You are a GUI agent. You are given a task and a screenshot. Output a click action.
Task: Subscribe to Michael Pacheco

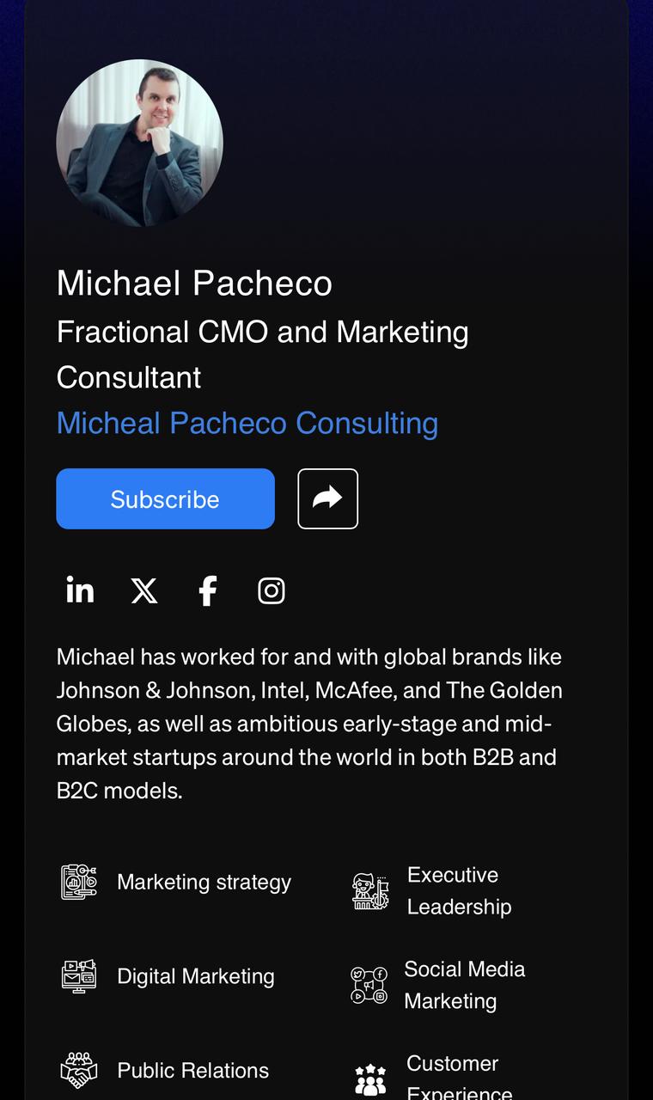point(165,498)
